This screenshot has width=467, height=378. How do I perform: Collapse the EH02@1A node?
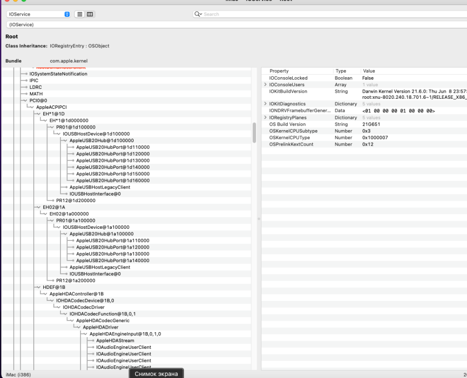tap(39, 207)
